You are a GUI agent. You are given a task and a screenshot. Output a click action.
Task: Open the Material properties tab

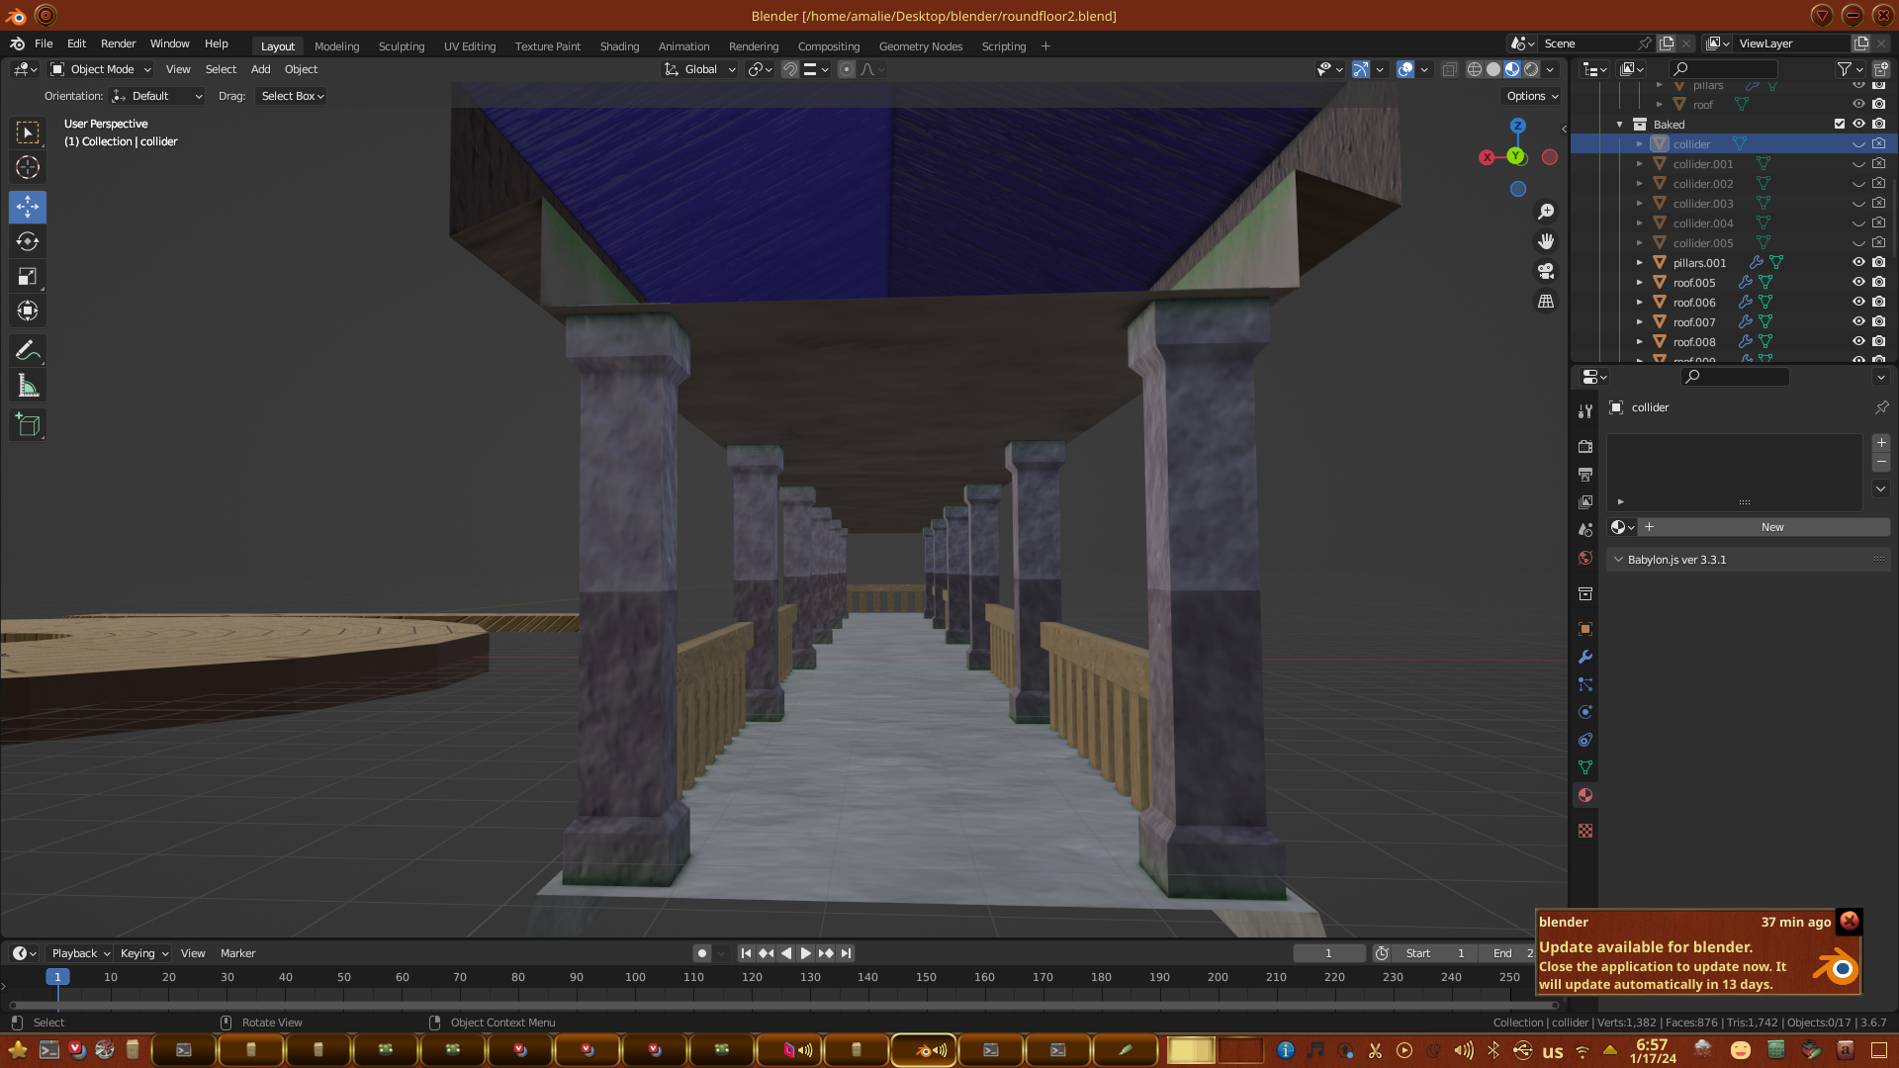tap(1585, 795)
